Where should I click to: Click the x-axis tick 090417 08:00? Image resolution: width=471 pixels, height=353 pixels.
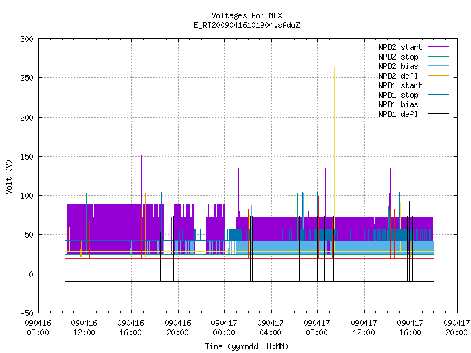317,328
